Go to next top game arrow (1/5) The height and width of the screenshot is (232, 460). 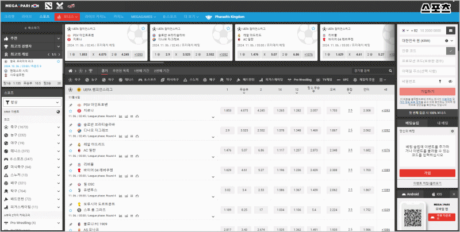pyautogui.click(x=59, y=55)
